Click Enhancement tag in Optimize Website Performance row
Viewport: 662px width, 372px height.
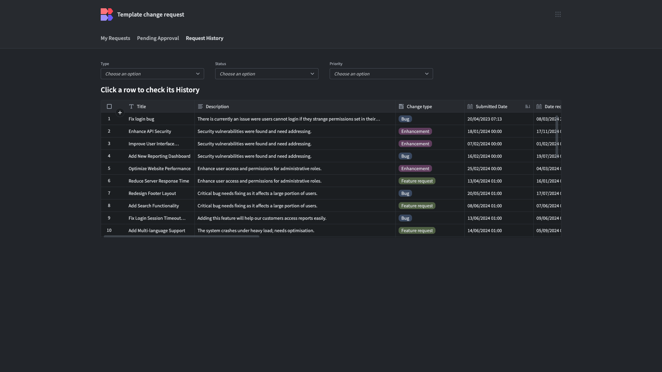click(x=415, y=168)
